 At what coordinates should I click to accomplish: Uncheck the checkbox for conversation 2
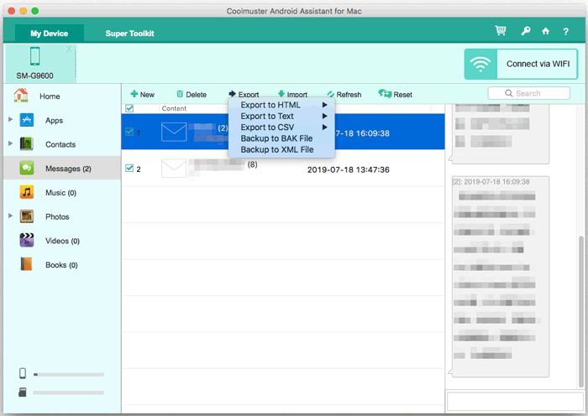click(129, 168)
